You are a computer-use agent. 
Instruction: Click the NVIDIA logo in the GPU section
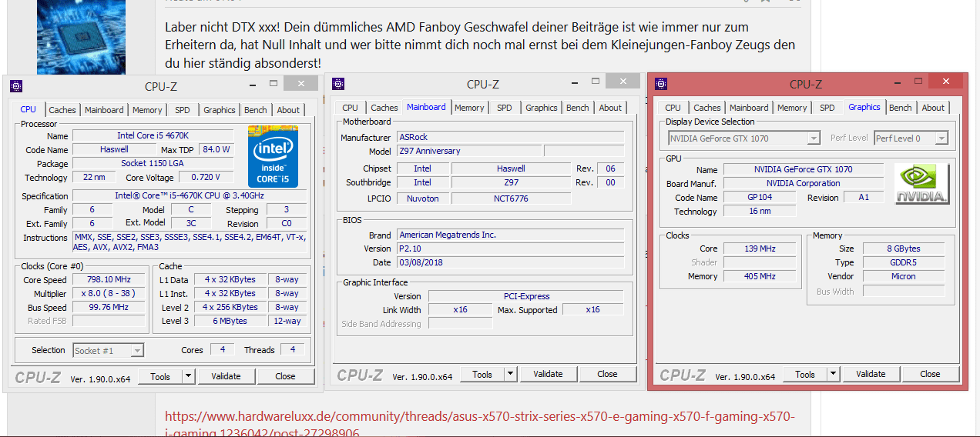921,184
